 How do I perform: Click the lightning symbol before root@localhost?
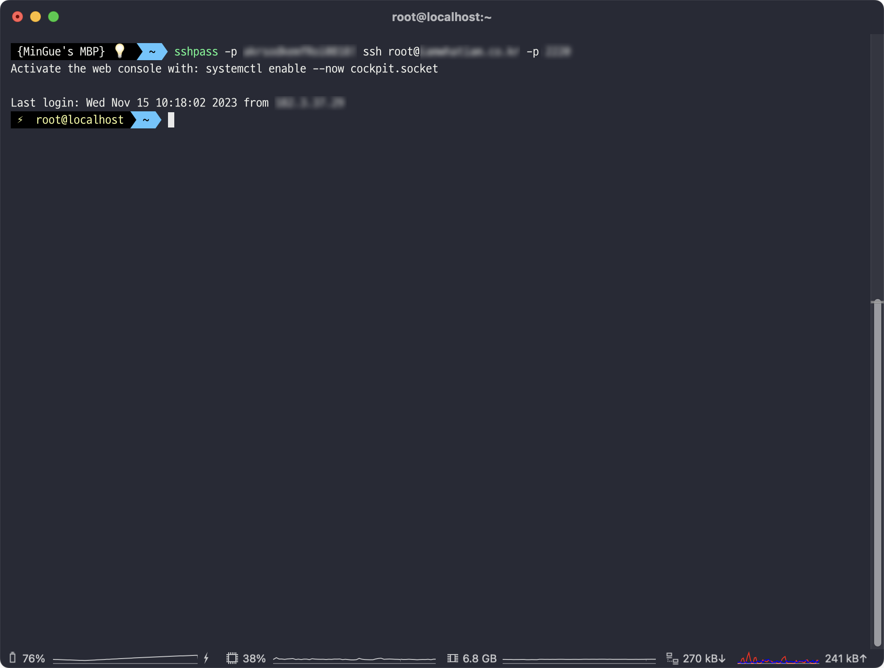[20, 120]
